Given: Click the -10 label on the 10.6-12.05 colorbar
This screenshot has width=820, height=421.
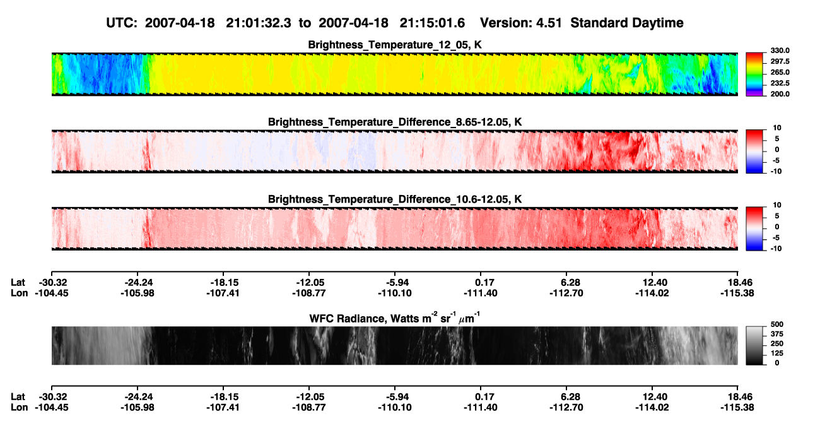Looking at the screenshot, I should pos(776,249).
